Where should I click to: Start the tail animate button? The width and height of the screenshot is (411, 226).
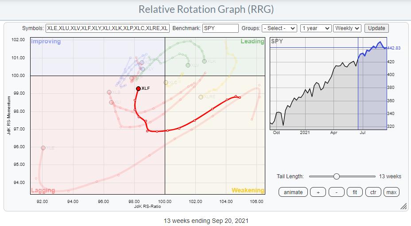[293, 192]
